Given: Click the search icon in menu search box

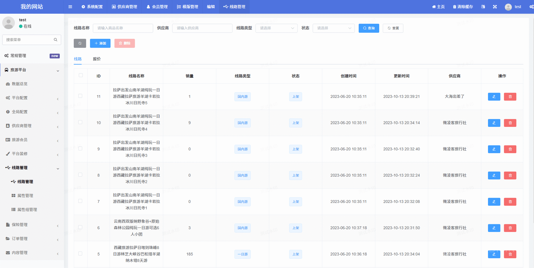Looking at the screenshot, I should pyautogui.click(x=56, y=40).
